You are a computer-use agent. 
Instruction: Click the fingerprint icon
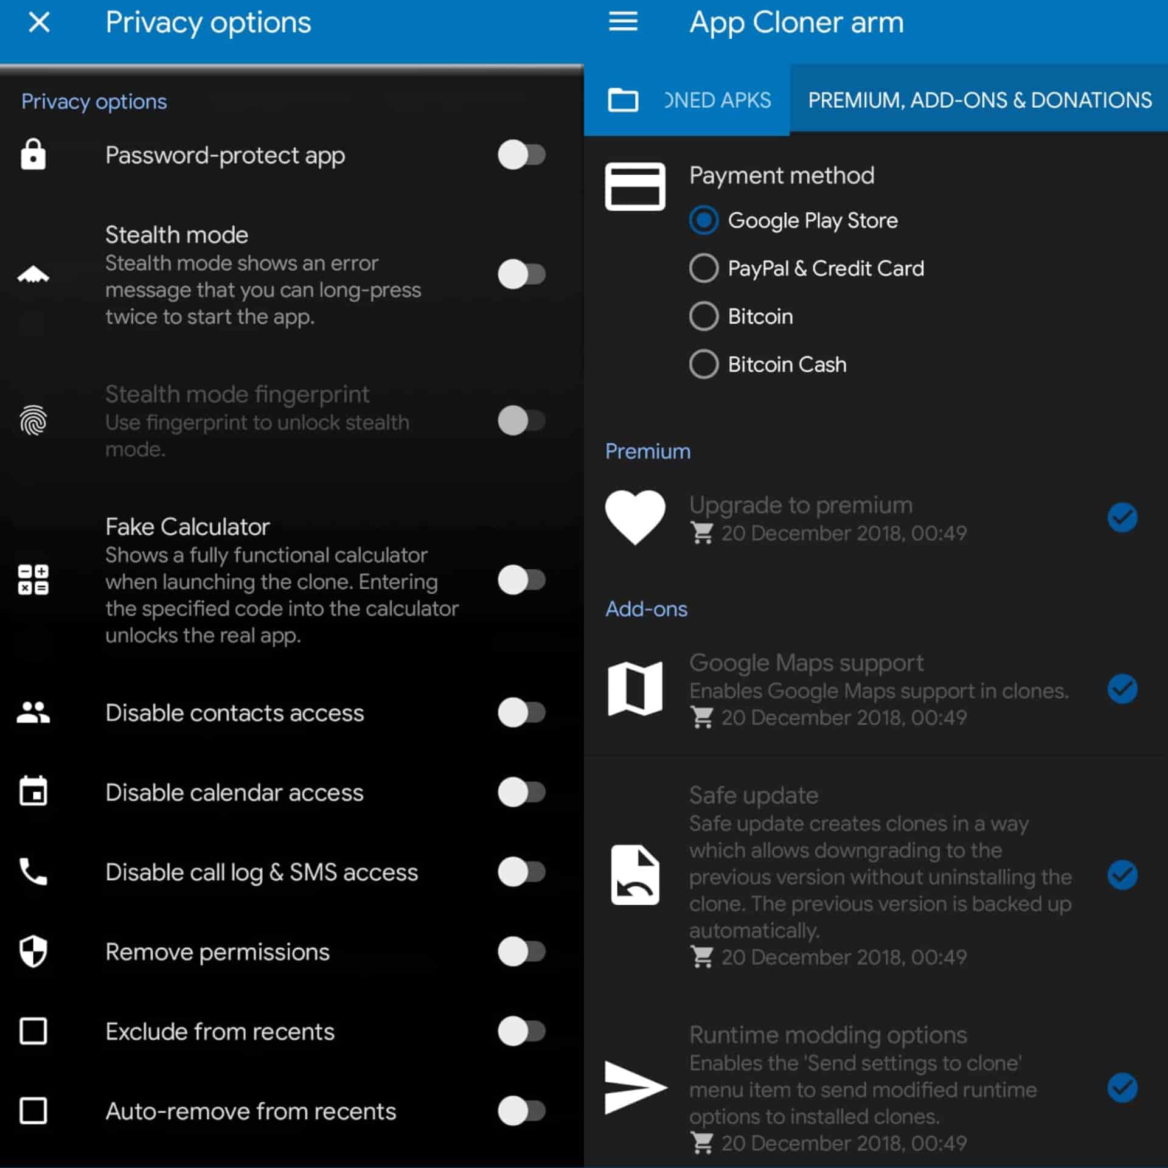(x=33, y=420)
